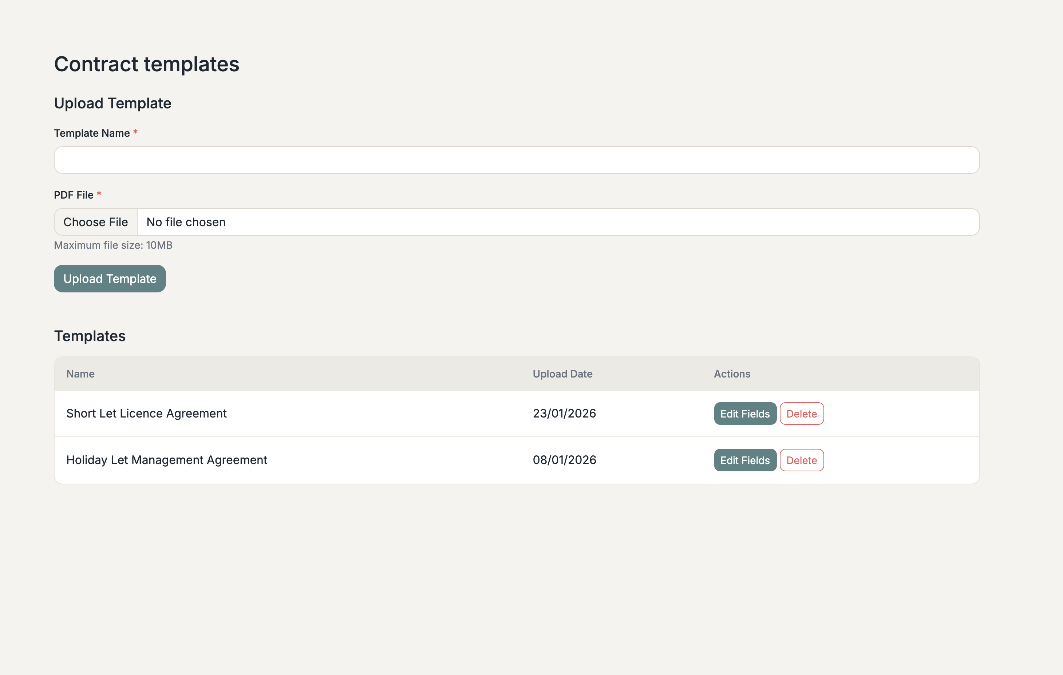Click the Upload Template section heading

[112, 103]
